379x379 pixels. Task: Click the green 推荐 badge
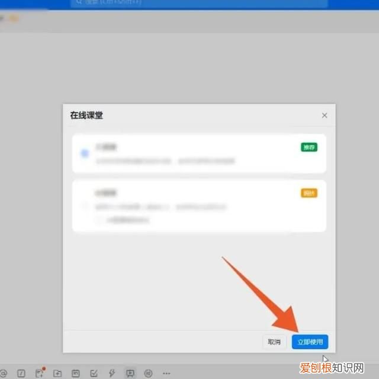point(309,147)
